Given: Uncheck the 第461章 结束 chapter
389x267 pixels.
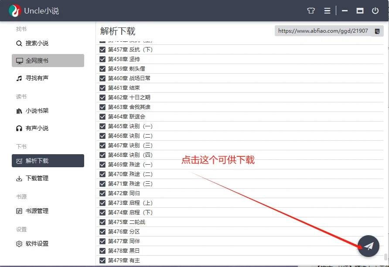Looking at the screenshot, I should [x=102, y=88].
